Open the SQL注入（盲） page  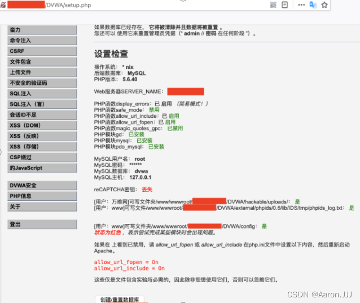(42, 104)
